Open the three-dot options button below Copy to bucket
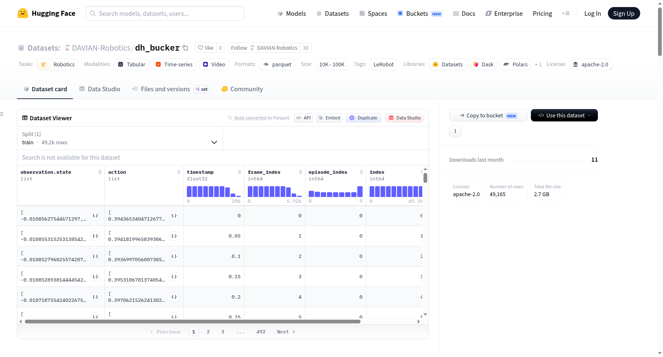This screenshot has height=357, width=663. [x=455, y=131]
